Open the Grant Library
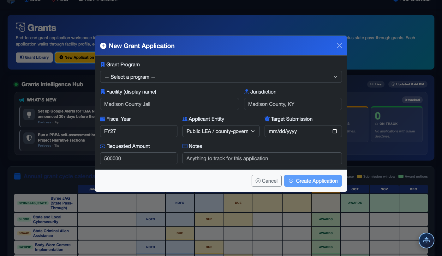Viewport: 442px width, 256px height. point(34,58)
